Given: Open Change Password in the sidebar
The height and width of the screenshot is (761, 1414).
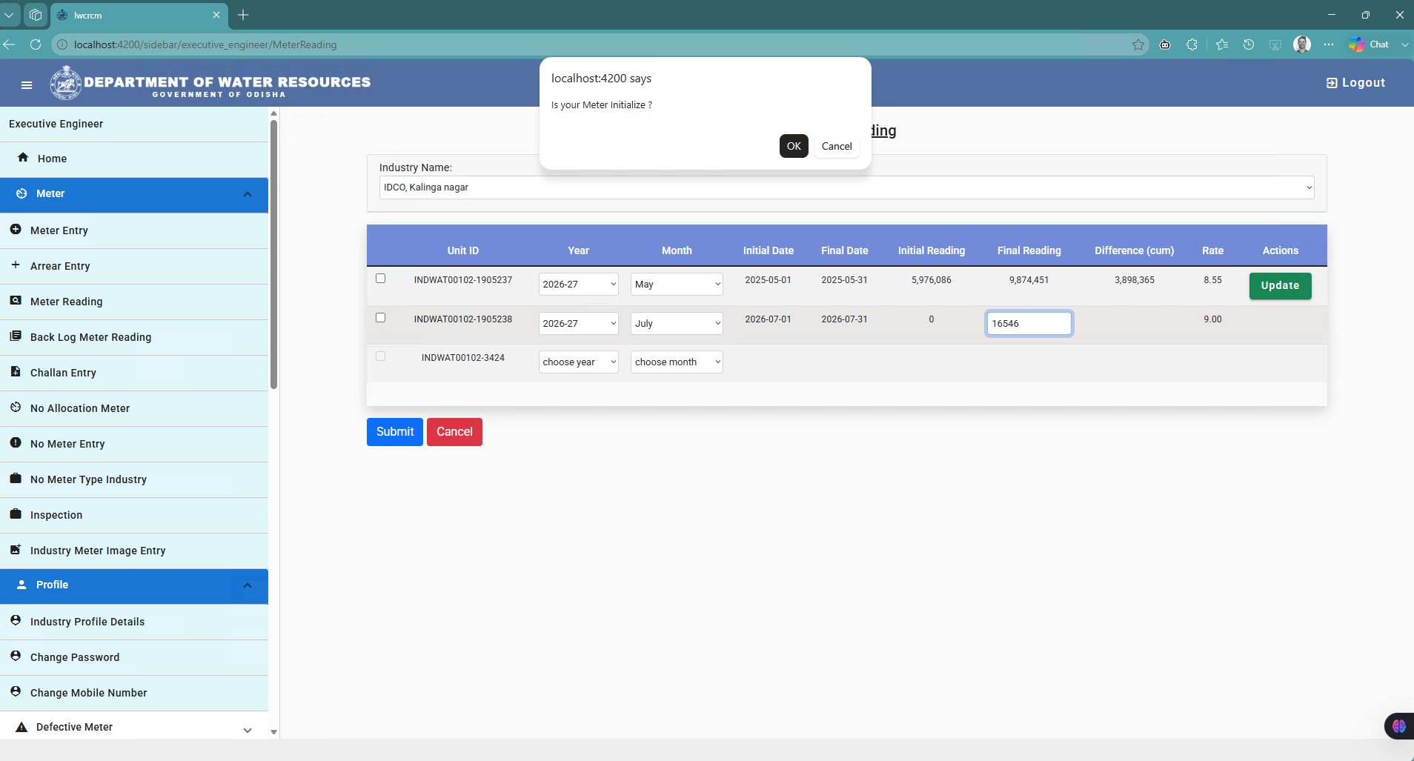Looking at the screenshot, I should 134,657.
